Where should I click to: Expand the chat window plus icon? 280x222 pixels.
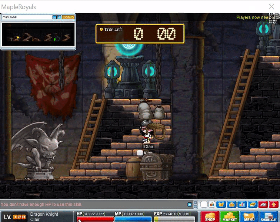pos(190,205)
